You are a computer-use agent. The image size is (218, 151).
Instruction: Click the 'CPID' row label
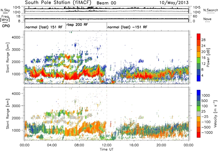pos(6,26)
